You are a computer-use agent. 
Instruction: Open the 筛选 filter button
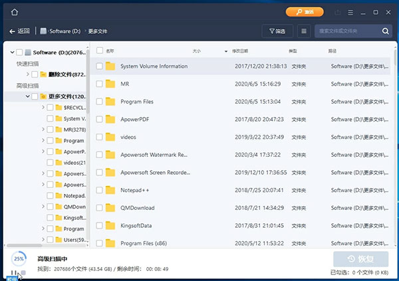tap(277, 31)
